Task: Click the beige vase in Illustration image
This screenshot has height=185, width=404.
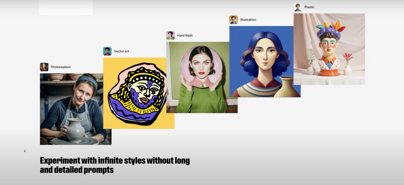Action: (x=287, y=87)
